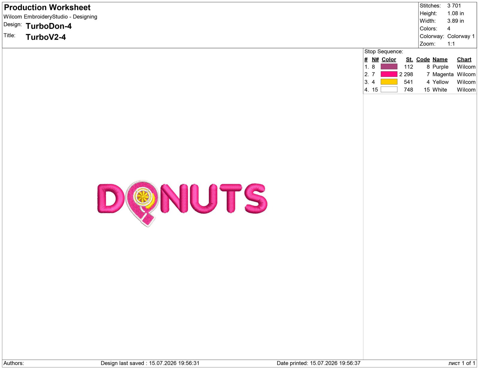The width and height of the screenshot is (479, 368).
Task: Click 'Wilcom EmbroideryStudio - Designing' text
Action: click(50, 17)
